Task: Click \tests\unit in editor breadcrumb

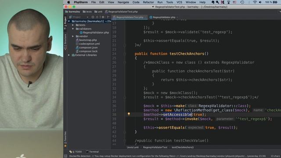Action: pyautogui.click(x=133, y=147)
